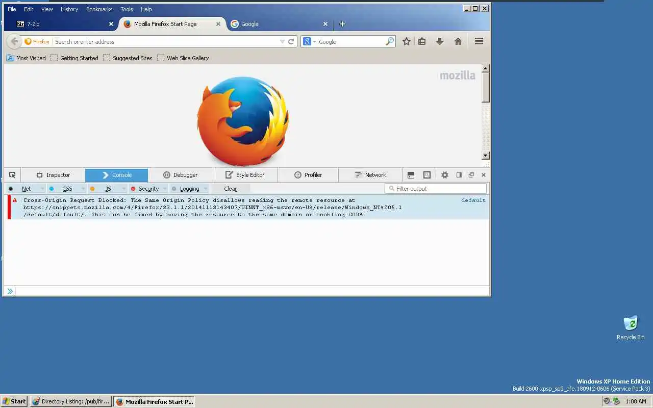Expand the Net filter dropdown arrow
The image size is (653, 408).
coord(41,189)
